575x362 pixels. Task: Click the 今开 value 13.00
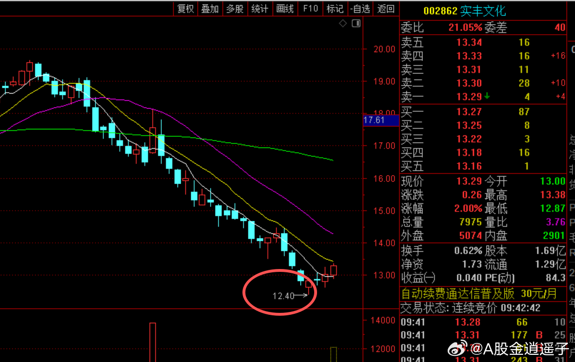[x=553, y=182]
